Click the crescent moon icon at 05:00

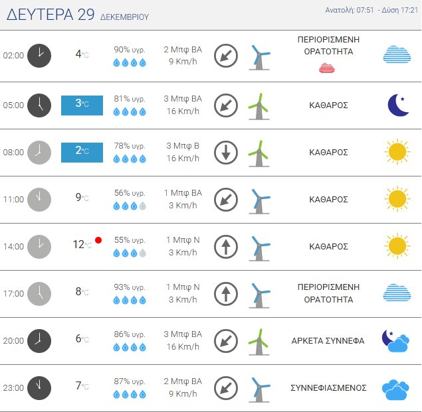(x=397, y=105)
